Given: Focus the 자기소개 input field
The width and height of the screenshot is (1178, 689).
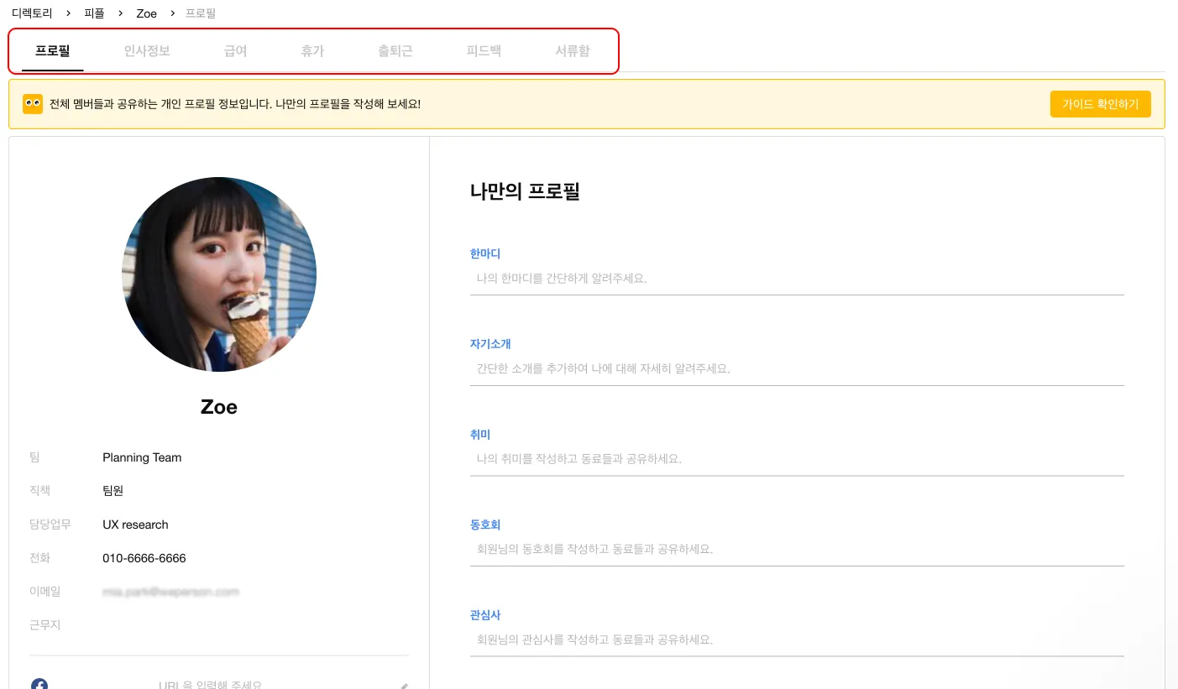Looking at the screenshot, I should pos(797,369).
